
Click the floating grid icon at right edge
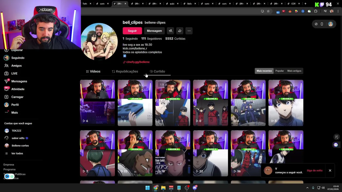[337, 137]
